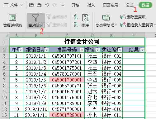Select cell 银行-011
This screenshot has width=156, height=119.
tap(111, 115)
